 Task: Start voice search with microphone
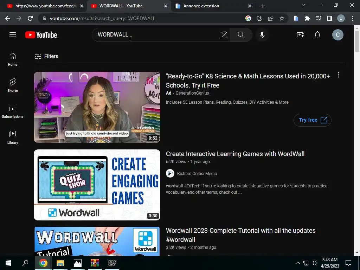point(262,35)
